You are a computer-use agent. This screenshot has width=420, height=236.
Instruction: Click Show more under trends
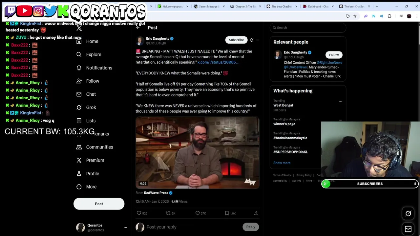tap(282, 163)
